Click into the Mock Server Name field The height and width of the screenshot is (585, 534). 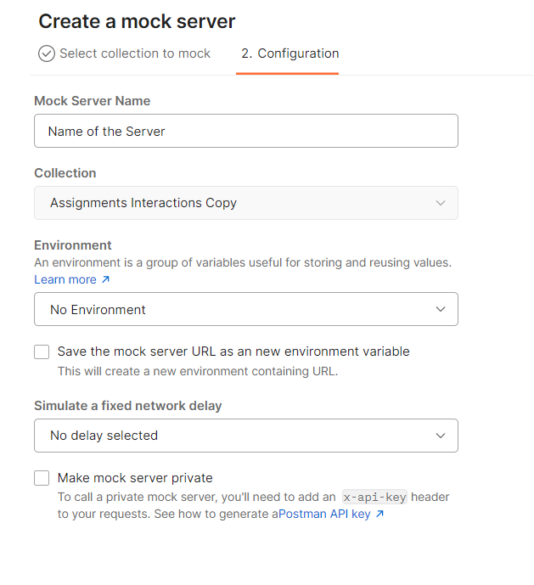tap(245, 132)
